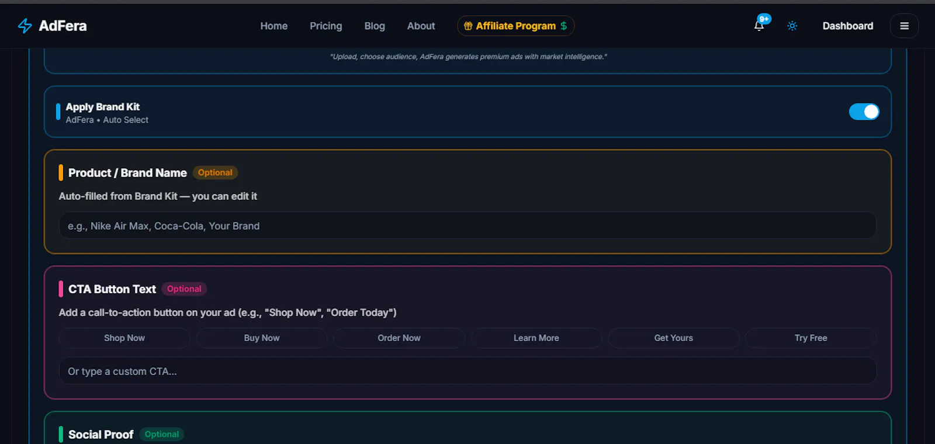
Task: Visit the About page
Action: coord(421,26)
